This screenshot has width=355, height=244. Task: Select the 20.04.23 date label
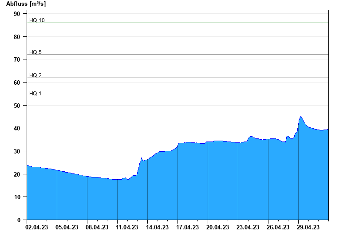(x=217, y=227)
